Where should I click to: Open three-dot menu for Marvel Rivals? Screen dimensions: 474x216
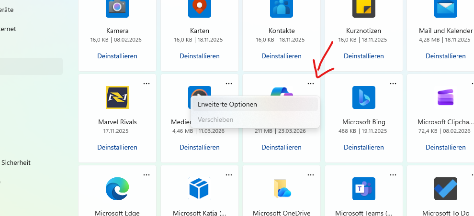[x=147, y=84]
